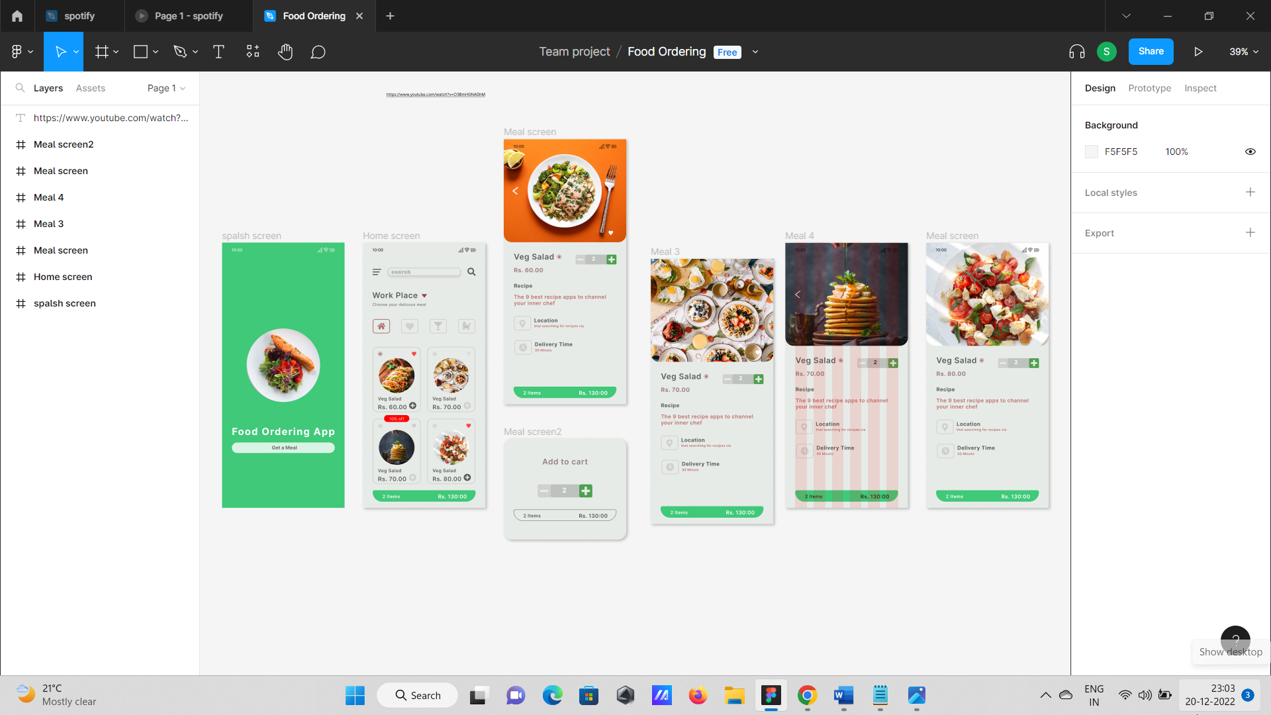Screen dimensions: 1271x715
Task: Click the blue Share button
Action: pyautogui.click(x=1151, y=52)
